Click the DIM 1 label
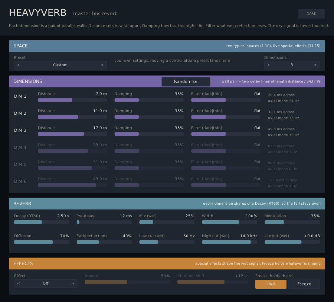 coord(20,97)
